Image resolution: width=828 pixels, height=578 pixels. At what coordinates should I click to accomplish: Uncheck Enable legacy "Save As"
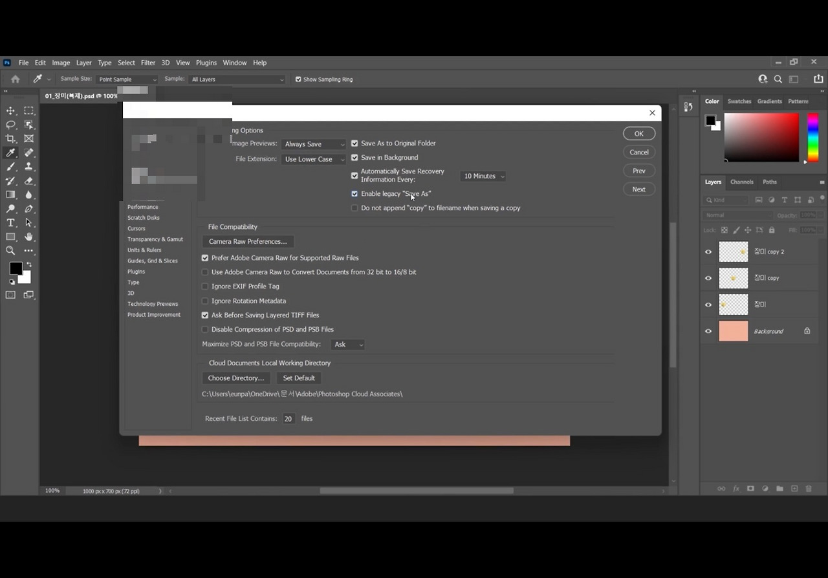(x=354, y=194)
